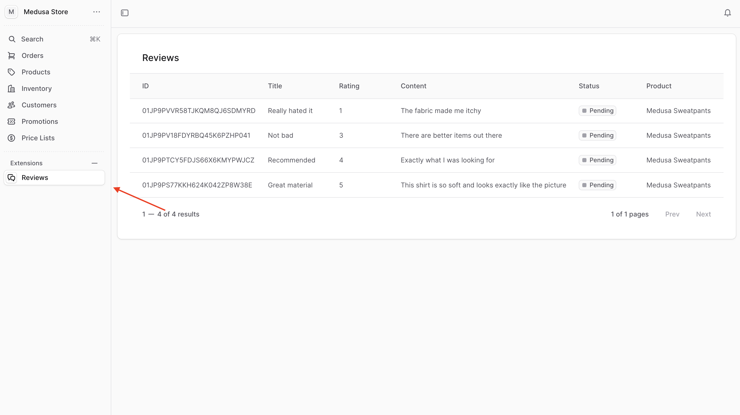Select Reviews in the Extensions menu
This screenshot has height=415, width=740.
click(35, 177)
